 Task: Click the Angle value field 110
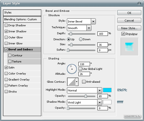point(84,64)
